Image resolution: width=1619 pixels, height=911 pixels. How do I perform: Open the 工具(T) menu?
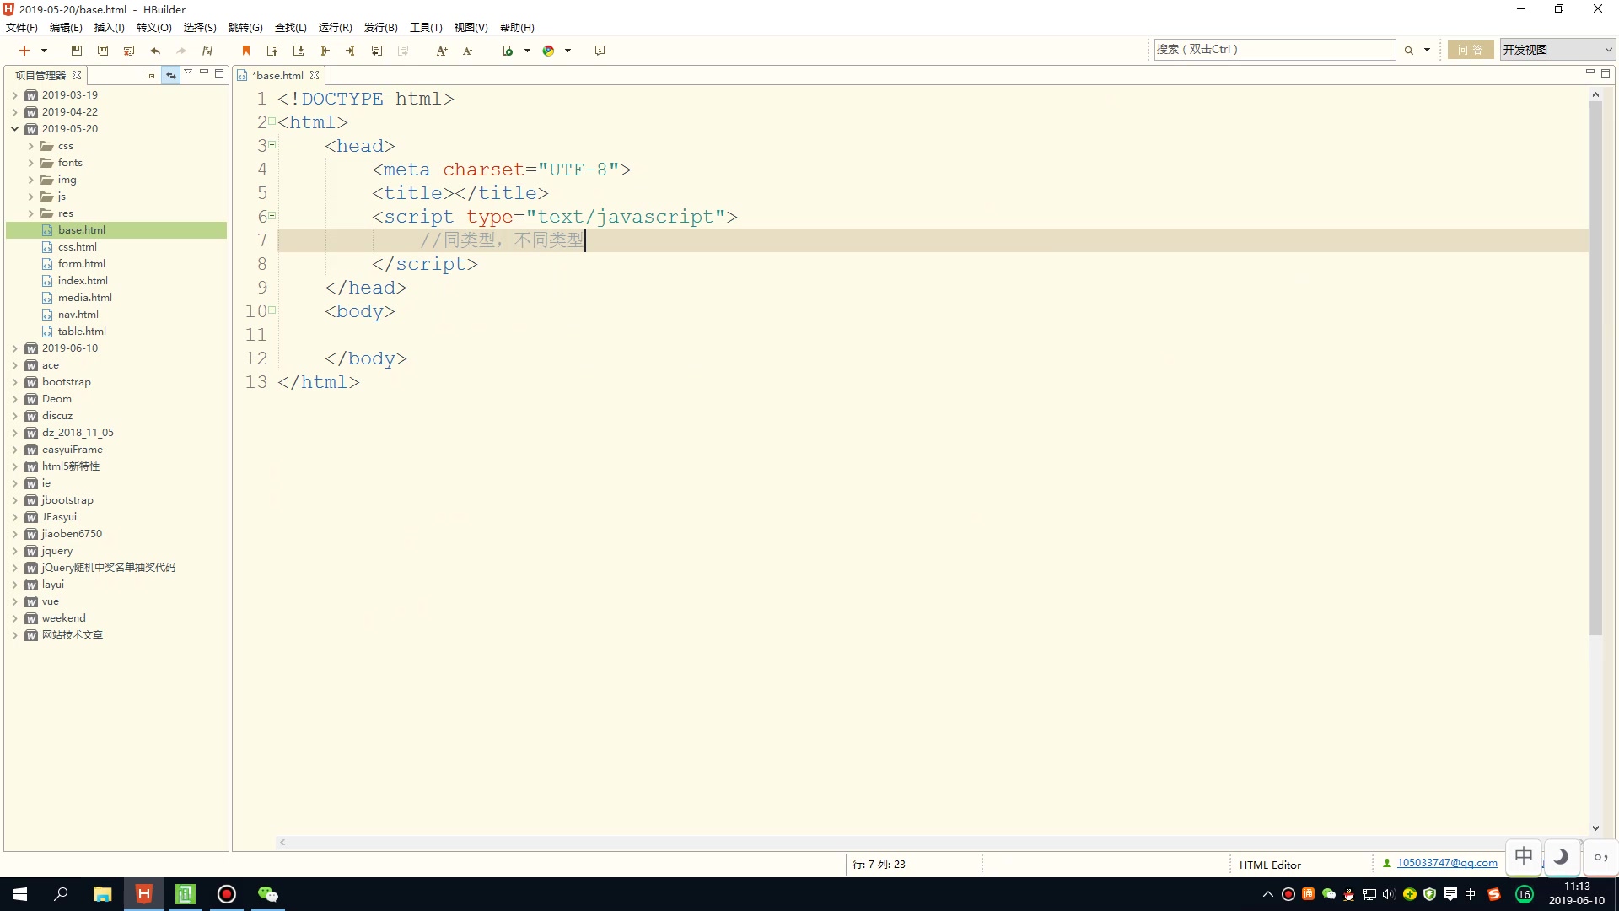pyautogui.click(x=426, y=28)
